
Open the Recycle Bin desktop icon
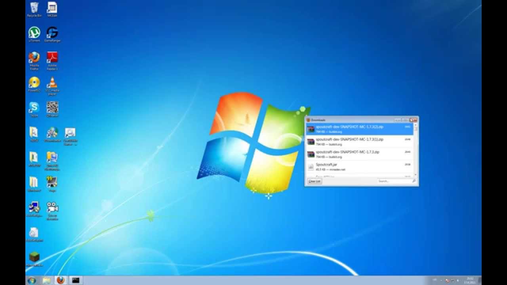pyautogui.click(x=34, y=9)
